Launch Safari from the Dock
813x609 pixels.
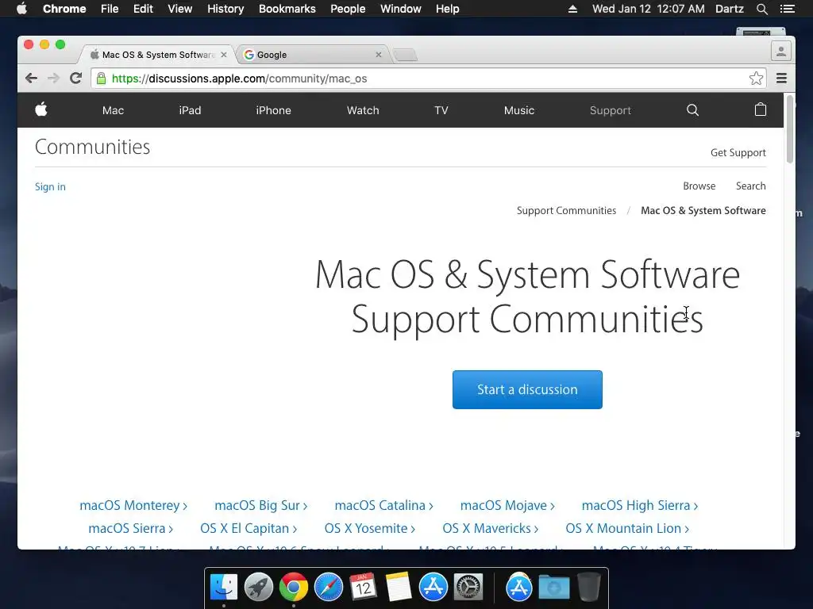(x=328, y=587)
